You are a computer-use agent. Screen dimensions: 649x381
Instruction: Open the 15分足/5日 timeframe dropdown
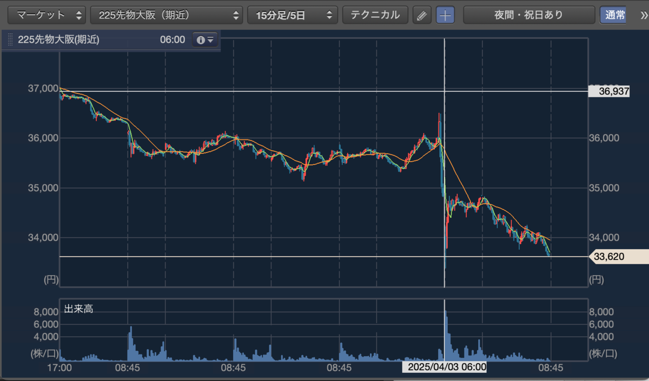293,15
